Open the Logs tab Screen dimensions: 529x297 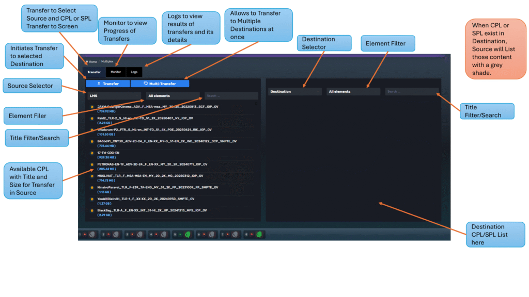(x=134, y=72)
